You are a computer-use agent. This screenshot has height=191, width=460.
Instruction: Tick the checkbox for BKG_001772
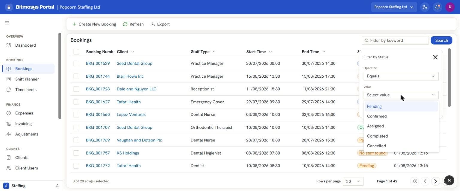click(76, 166)
